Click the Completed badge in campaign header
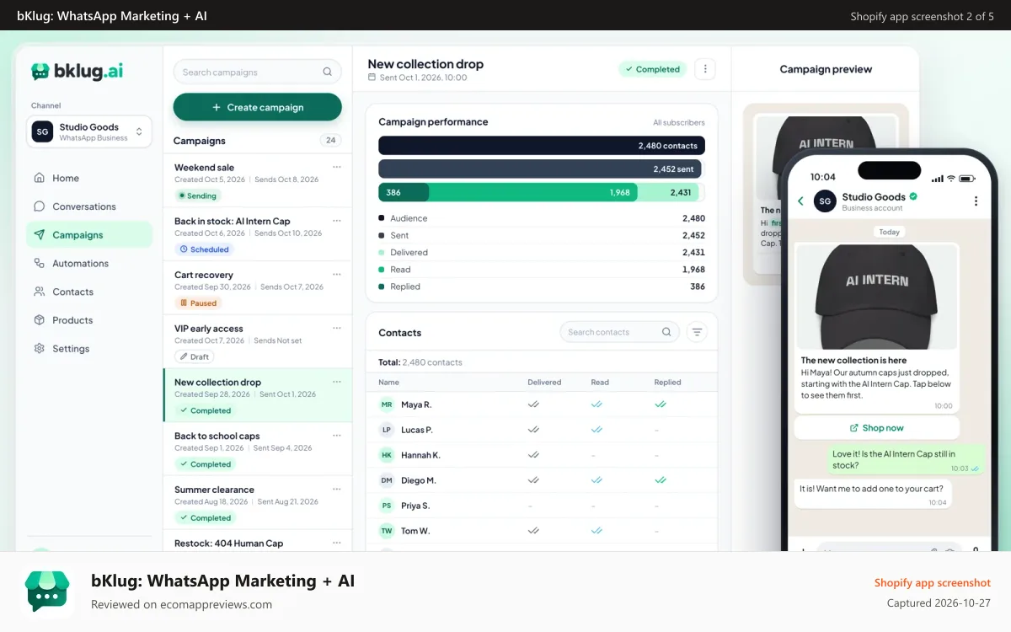This screenshot has height=632, width=1011. 652,69
